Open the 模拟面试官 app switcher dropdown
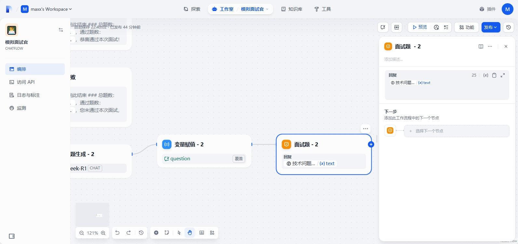The image size is (518, 244). 255,9
